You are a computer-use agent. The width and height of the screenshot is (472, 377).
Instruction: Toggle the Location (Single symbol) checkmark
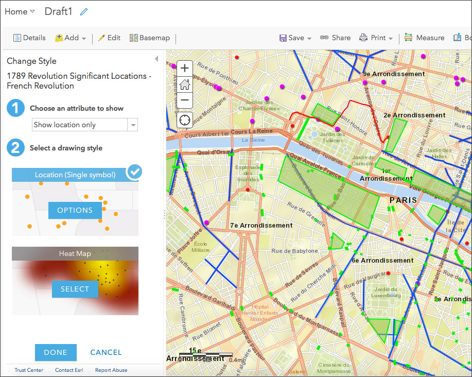[134, 172]
